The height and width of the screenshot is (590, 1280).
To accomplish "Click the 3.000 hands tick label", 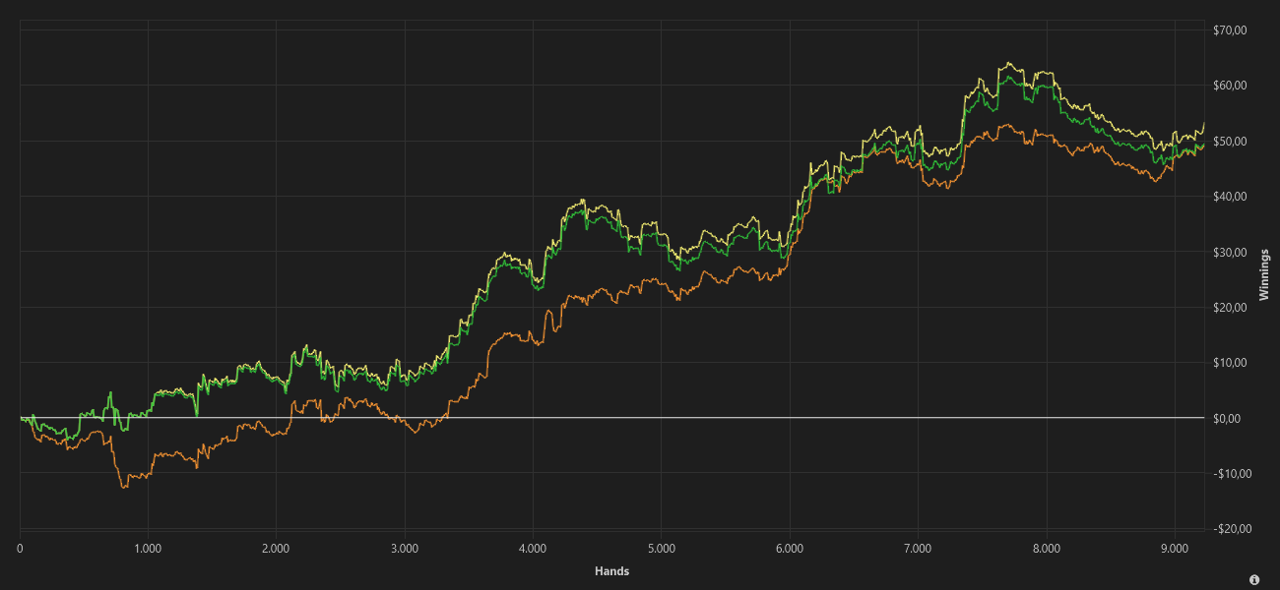I will pos(405,548).
